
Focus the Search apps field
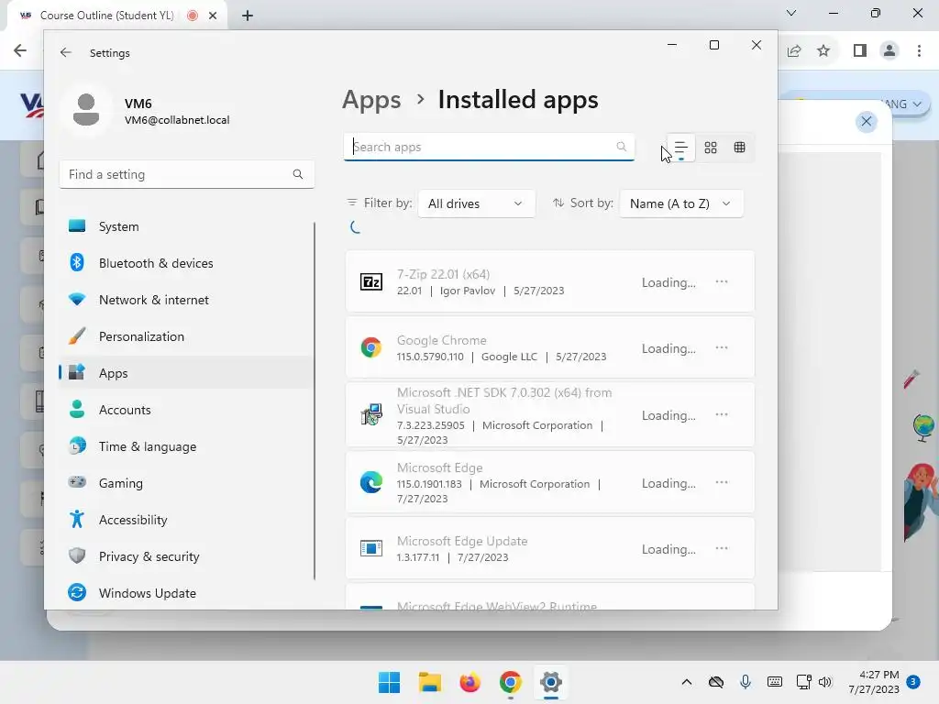(x=489, y=147)
